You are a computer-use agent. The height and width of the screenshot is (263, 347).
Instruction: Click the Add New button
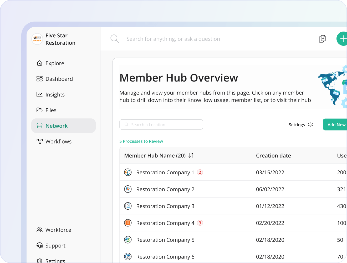pos(336,125)
